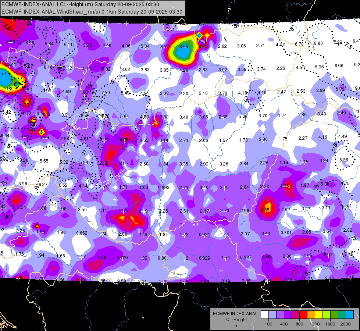Click the wind shear value 6.27

click(43, 185)
